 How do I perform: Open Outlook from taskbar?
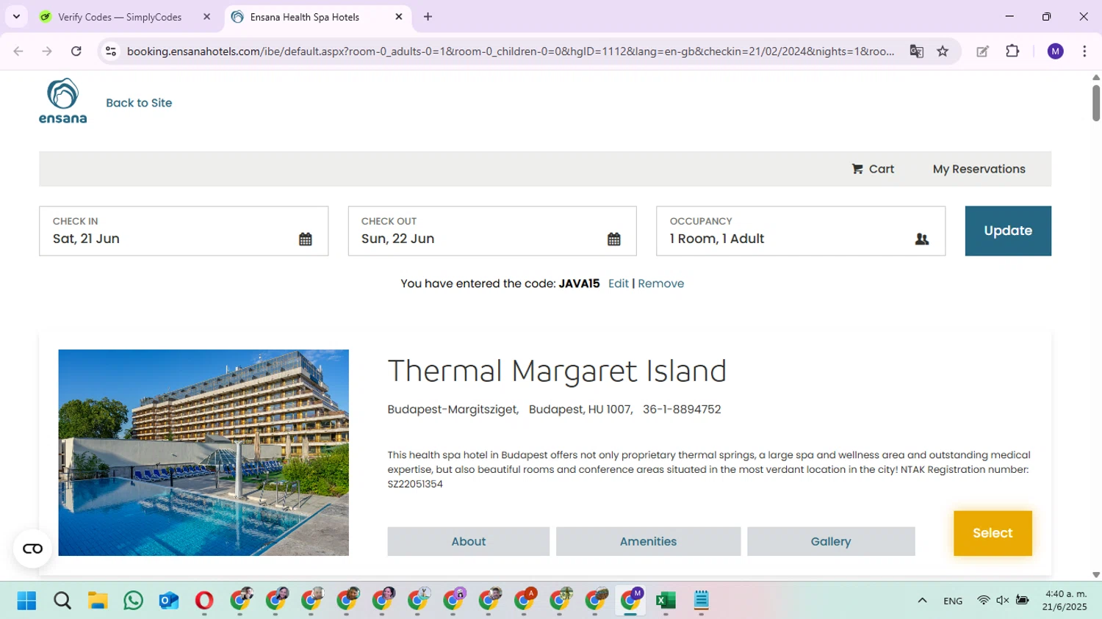click(169, 601)
